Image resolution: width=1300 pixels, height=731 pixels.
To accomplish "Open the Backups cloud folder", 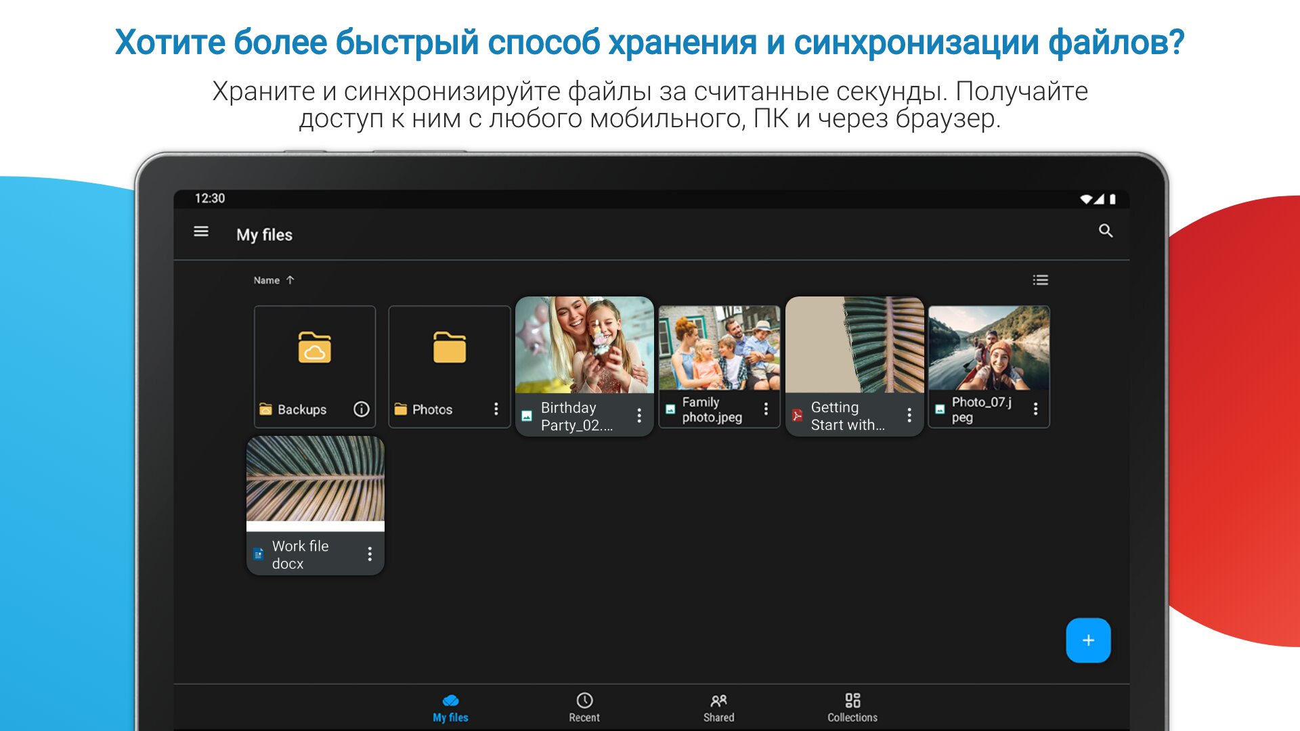I will click(315, 349).
